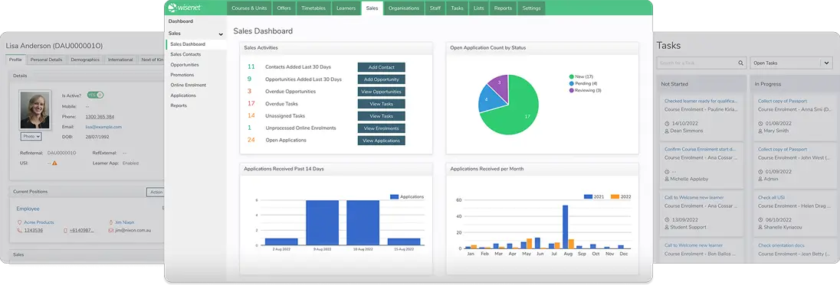The width and height of the screenshot is (840, 285).
Task: Click the blue Pending legend swatch
Action: point(572,84)
